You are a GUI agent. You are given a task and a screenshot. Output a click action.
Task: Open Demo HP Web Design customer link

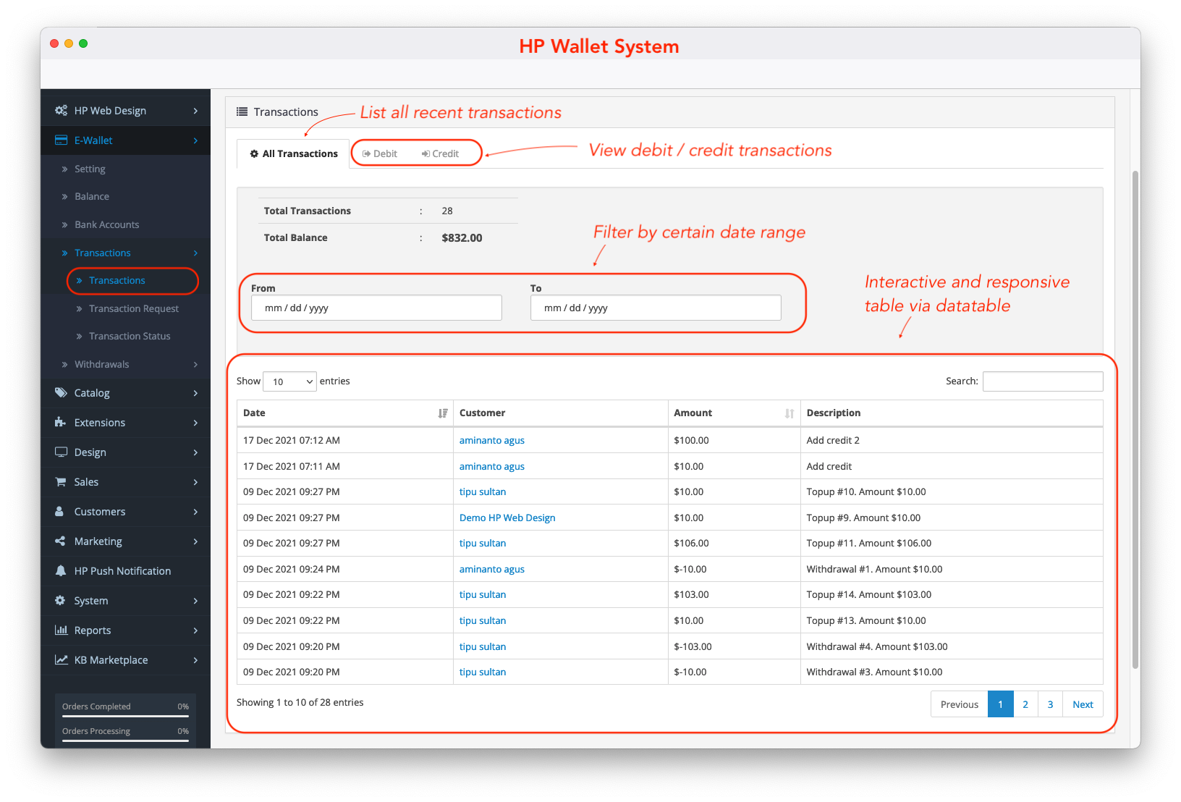(x=507, y=518)
